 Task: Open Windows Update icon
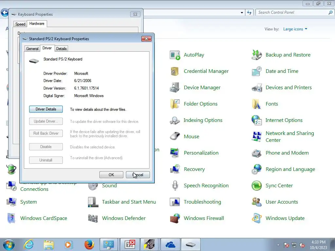(x=256, y=218)
